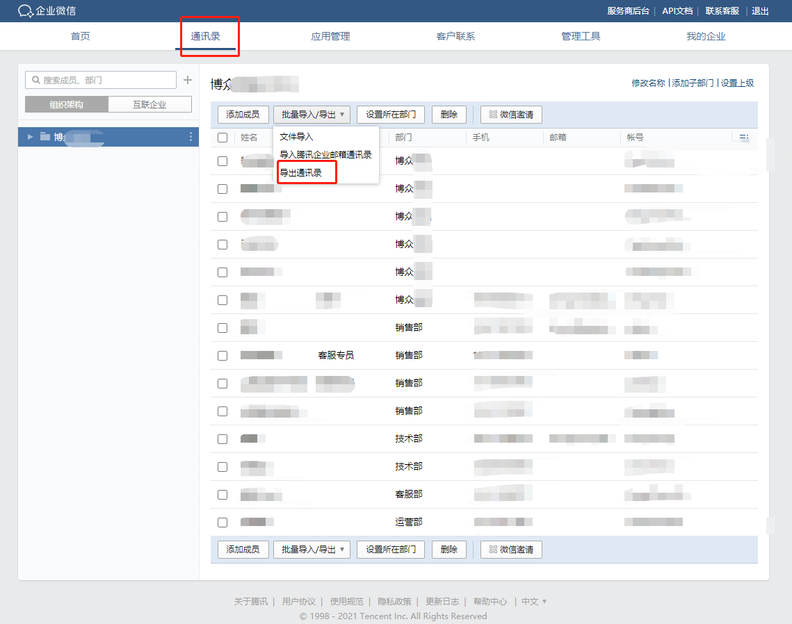Click the 添加成员 button

click(x=243, y=115)
